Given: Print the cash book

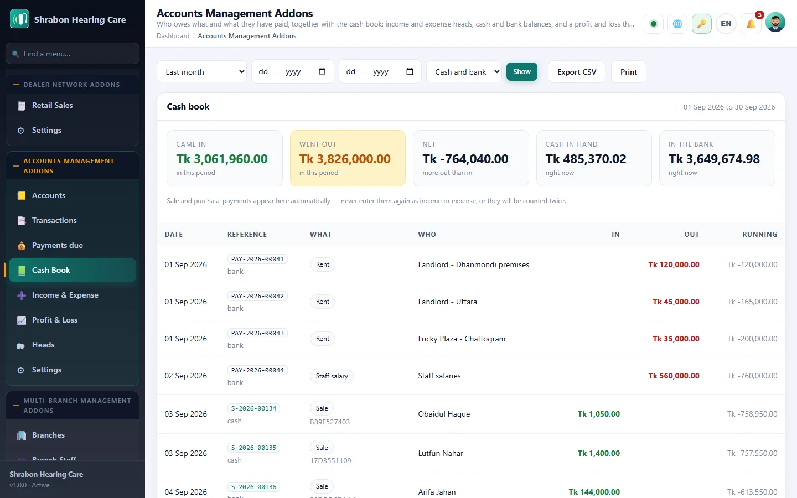Looking at the screenshot, I should click(629, 71).
